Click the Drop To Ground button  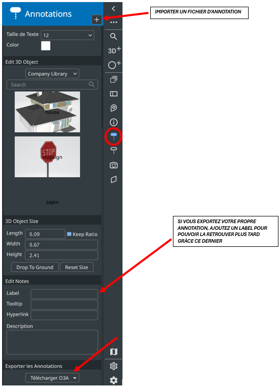pos(35,267)
